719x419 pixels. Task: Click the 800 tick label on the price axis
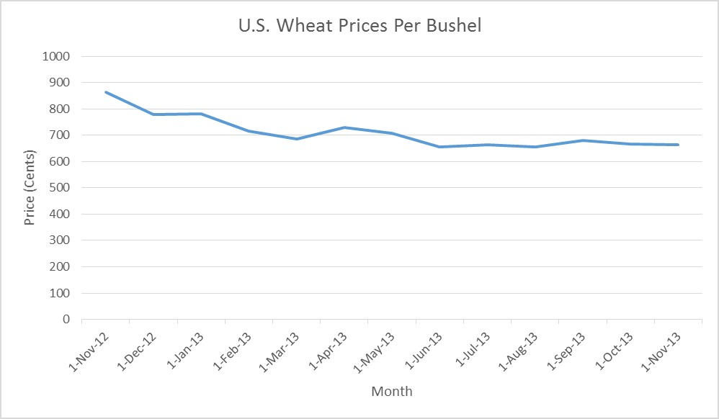[63, 109]
